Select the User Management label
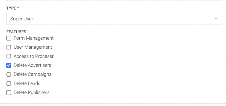 [33, 47]
